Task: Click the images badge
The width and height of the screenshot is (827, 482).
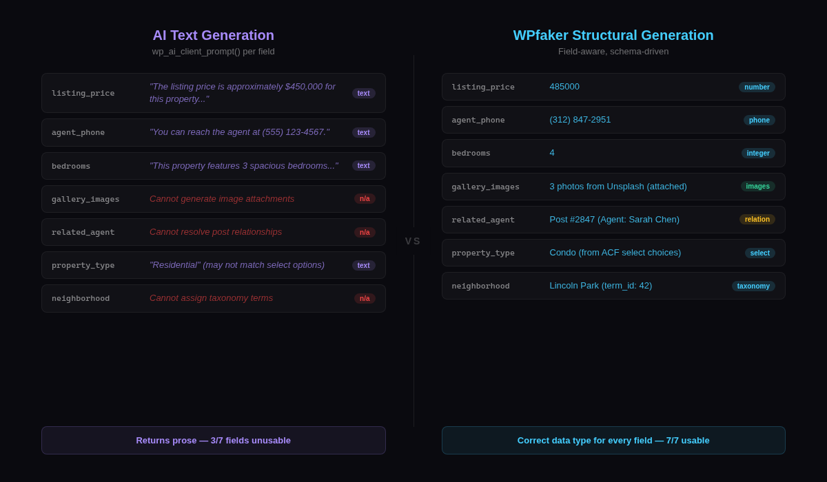Action: [x=758, y=186]
